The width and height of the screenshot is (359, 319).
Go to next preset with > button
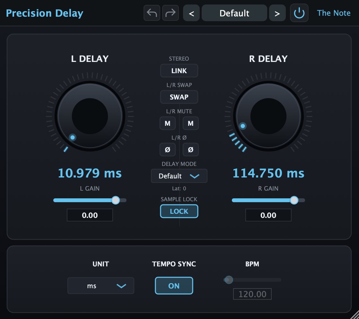point(277,13)
